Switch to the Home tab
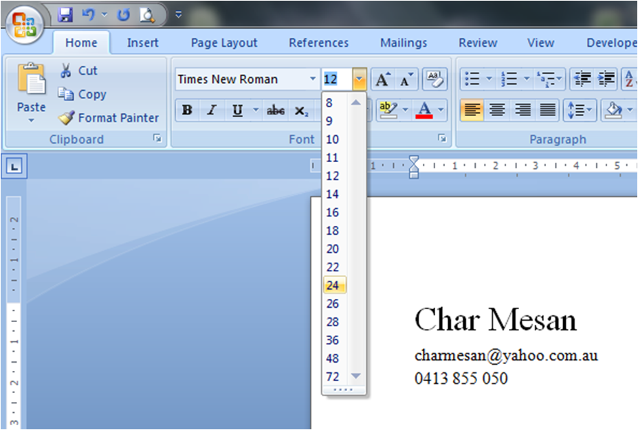Image resolution: width=638 pixels, height=430 pixels. pos(81,43)
